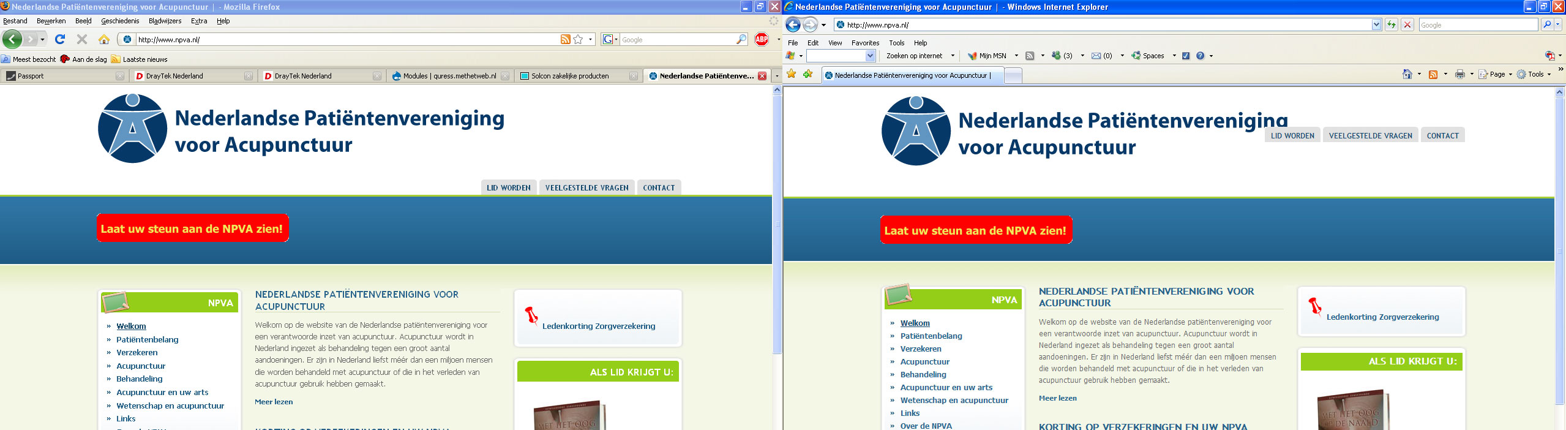This screenshot has height=430, width=1566.
Task: Click Internet Explorer's green Refresh arrows button
Action: [x=1392, y=25]
